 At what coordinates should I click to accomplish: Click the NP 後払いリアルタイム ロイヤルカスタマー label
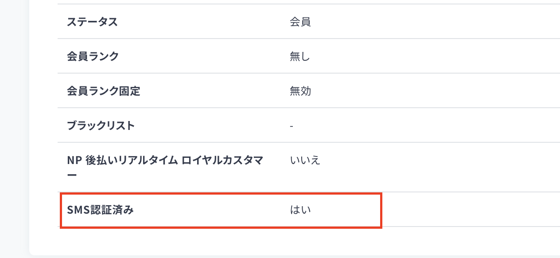tap(165, 167)
